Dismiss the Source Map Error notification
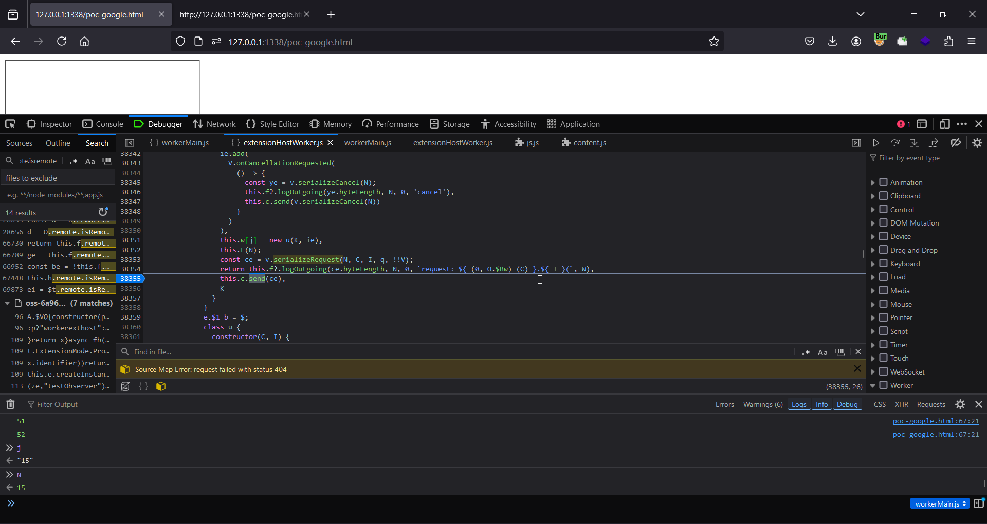987x524 pixels. coord(857,368)
